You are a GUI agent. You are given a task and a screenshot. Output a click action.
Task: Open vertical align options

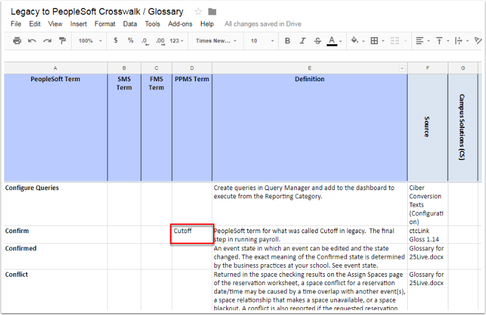442,41
